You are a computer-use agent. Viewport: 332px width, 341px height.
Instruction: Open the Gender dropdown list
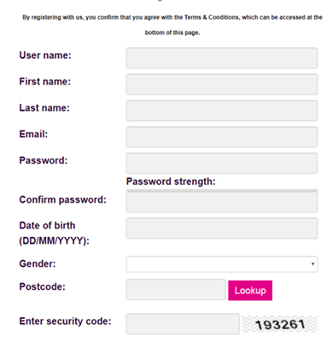coord(222,264)
